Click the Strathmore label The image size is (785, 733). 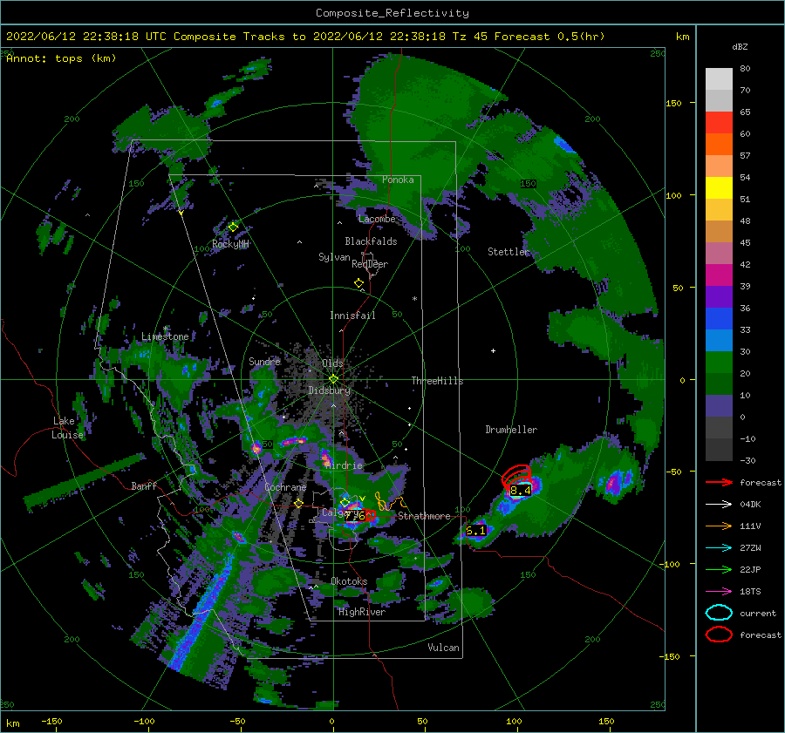pos(424,516)
